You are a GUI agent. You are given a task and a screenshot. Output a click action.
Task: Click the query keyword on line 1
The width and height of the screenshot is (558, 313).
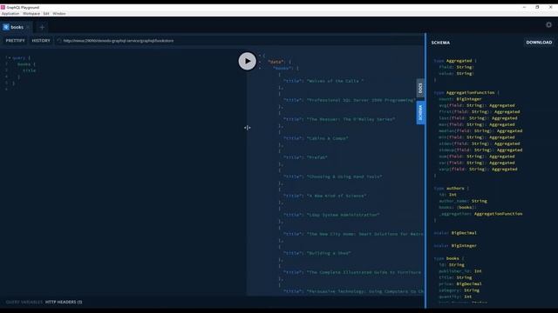coord(18,58)
